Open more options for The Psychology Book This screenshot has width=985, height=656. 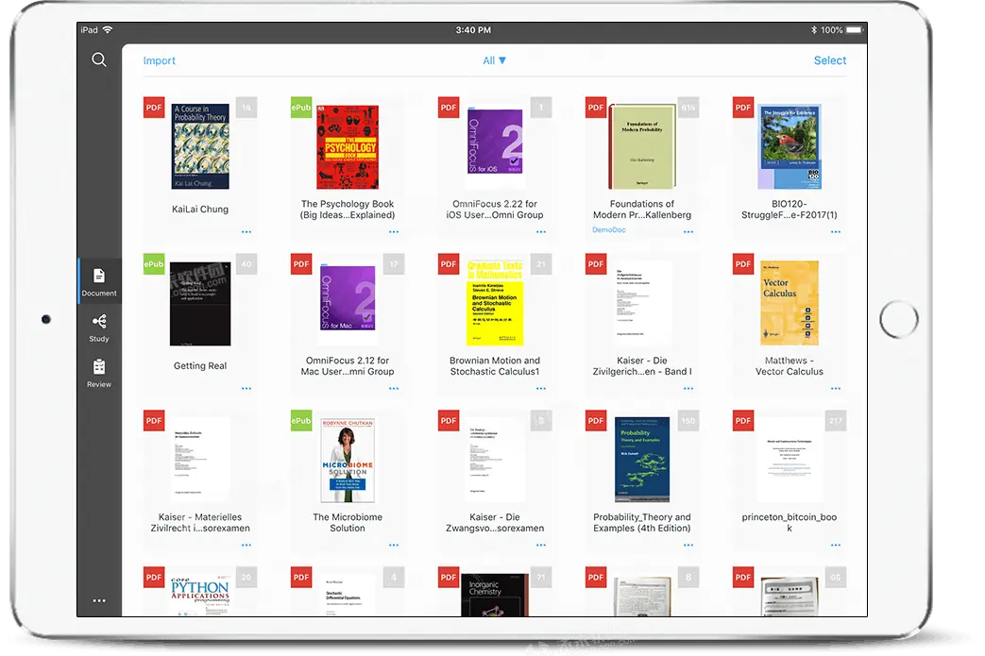(x=393, y=231)
